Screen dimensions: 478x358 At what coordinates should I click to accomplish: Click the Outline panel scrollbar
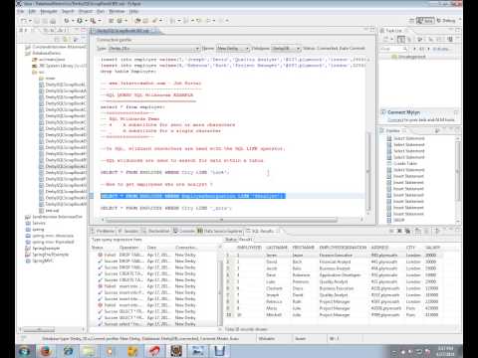click(x=458, y=171)
